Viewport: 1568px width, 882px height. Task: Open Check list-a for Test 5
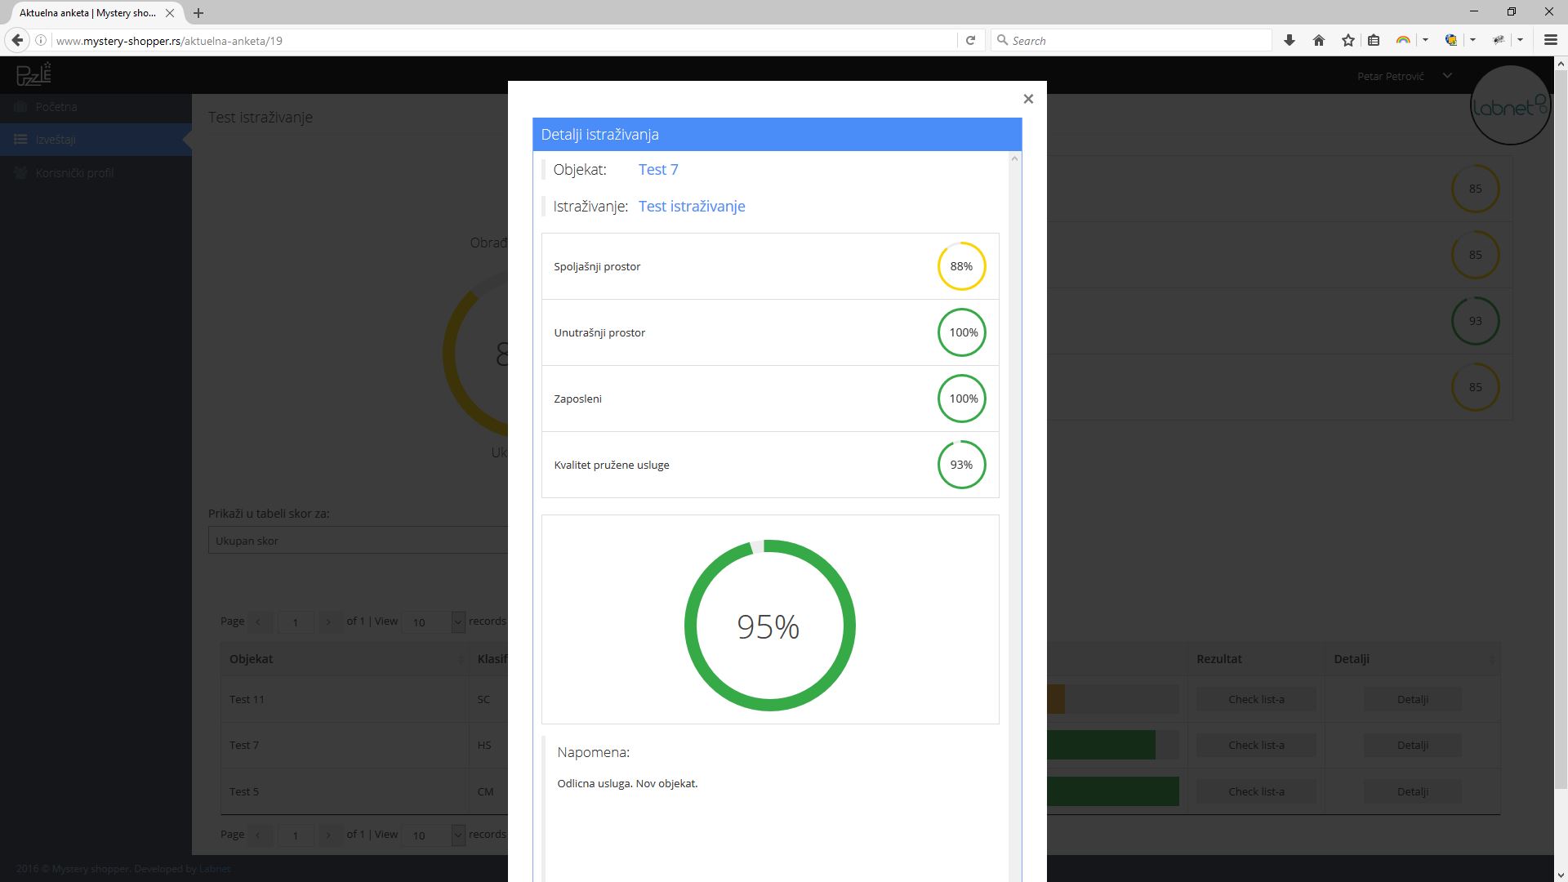point(1256,791)
